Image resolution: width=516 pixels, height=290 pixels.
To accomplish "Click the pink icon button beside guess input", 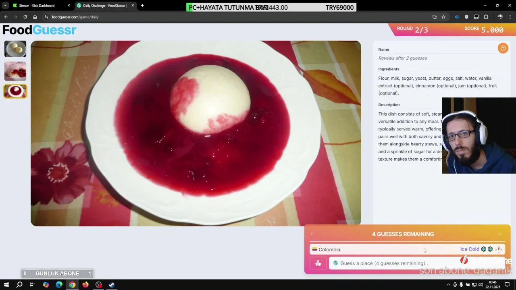I will [318, 263].
